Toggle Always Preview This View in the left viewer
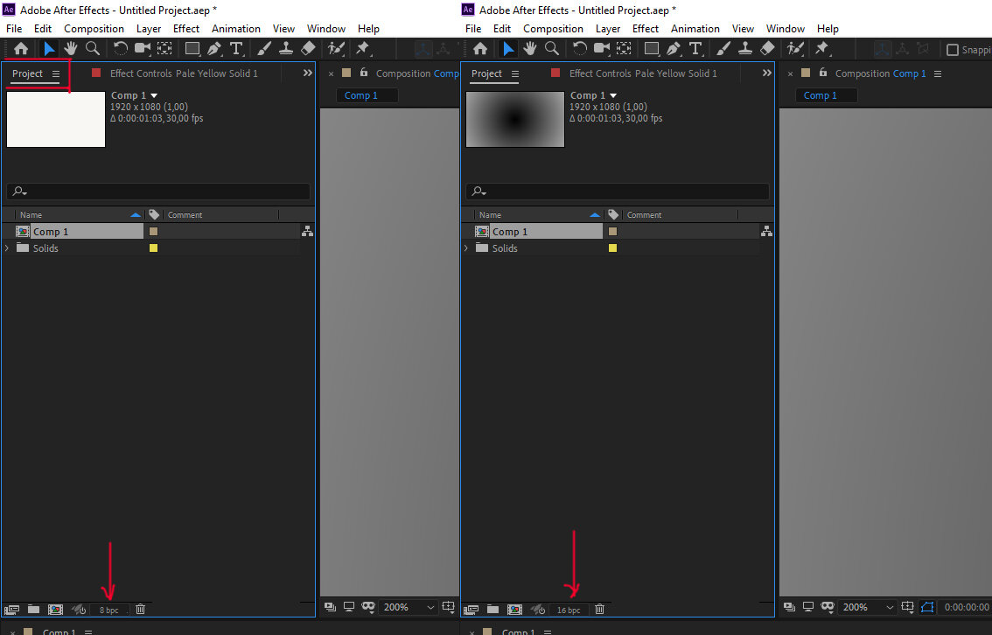 331,606
